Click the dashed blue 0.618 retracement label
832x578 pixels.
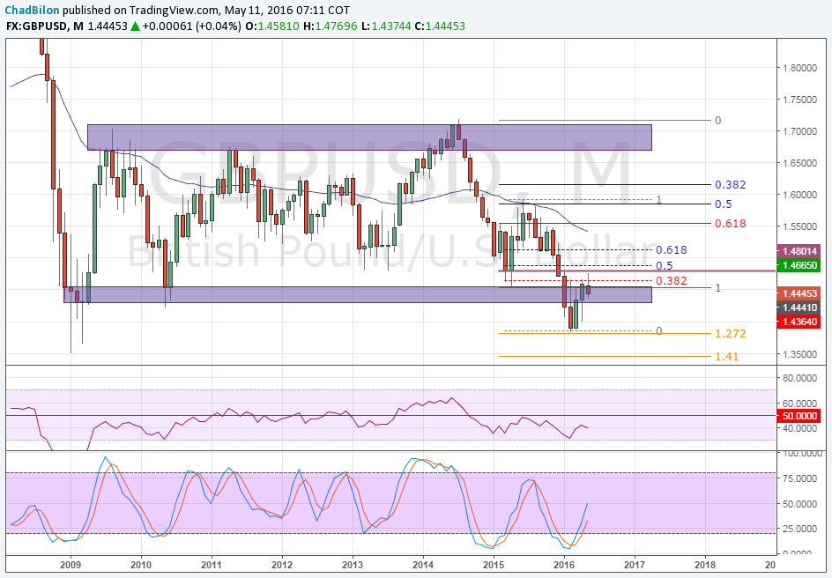point(672,249)
